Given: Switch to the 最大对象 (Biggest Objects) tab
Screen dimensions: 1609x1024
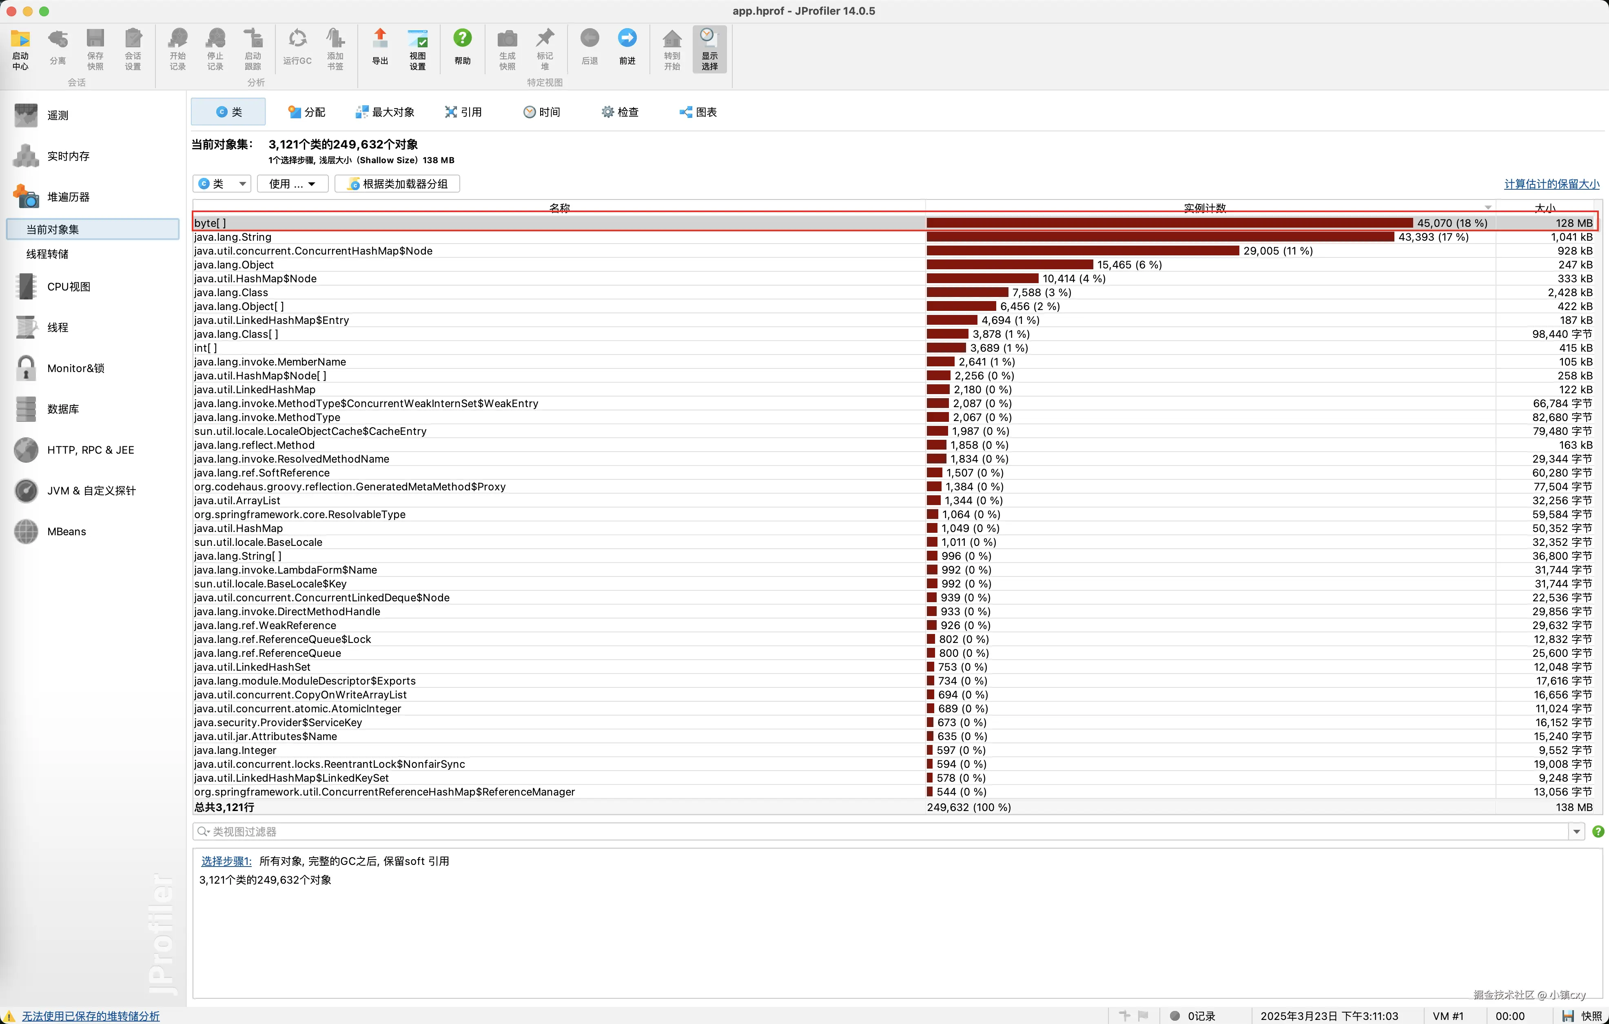Looking at the screenshot, I should (385, 112).
